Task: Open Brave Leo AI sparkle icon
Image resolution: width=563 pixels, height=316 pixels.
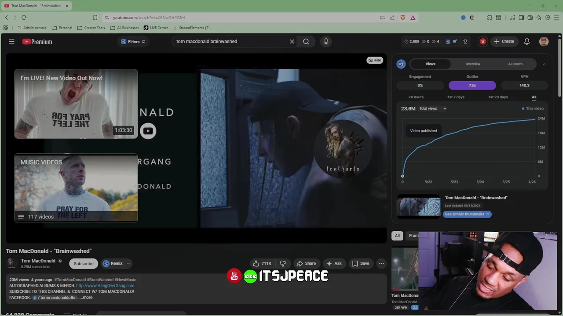Action: (539, 18)
